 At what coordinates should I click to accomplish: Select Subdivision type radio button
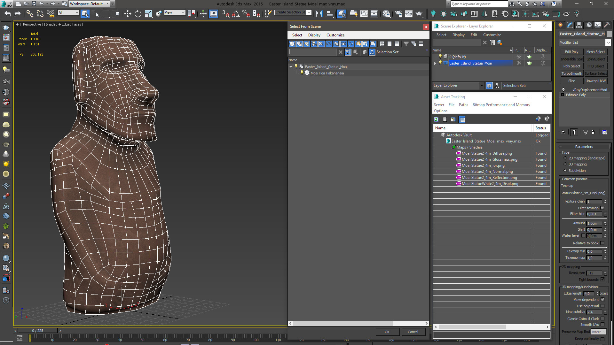565,171
